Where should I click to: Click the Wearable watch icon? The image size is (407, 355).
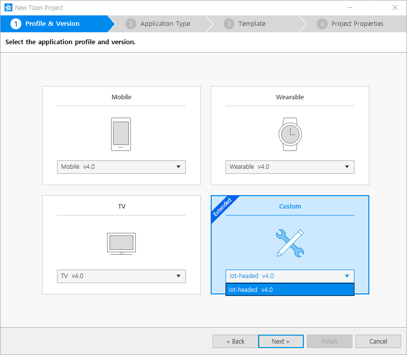click(290, 134)
